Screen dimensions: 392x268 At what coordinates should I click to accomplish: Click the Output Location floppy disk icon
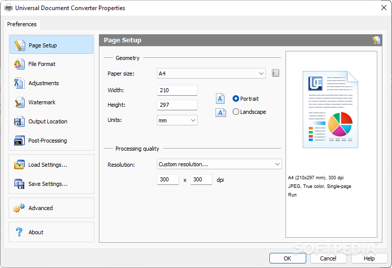(19, 121)
